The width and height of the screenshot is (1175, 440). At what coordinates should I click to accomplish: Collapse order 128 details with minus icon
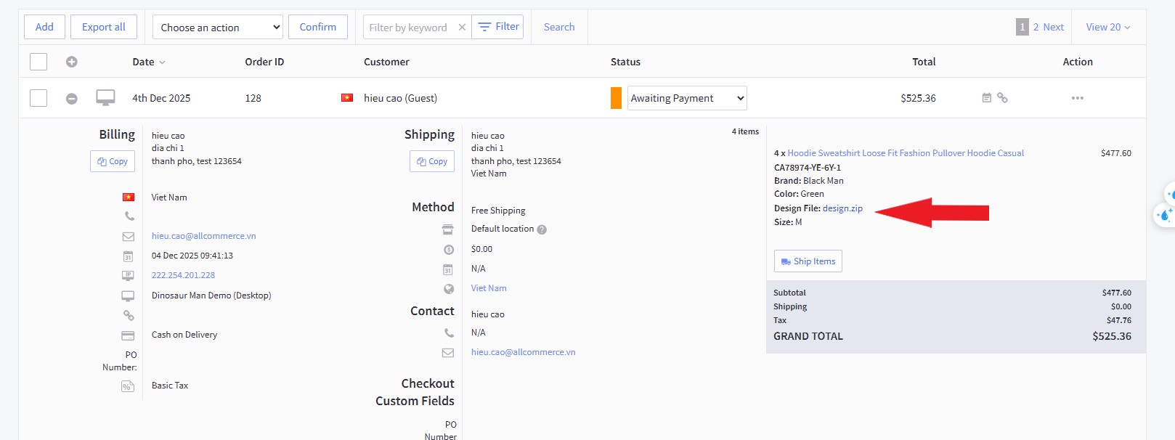click(72, 99)
